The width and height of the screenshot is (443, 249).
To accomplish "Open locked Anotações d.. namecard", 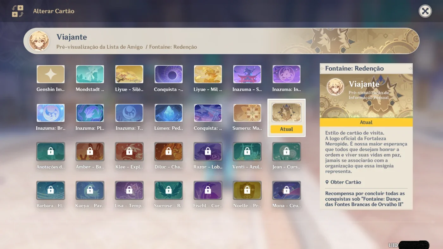I will pyautogui.click(x=51, y=152).
